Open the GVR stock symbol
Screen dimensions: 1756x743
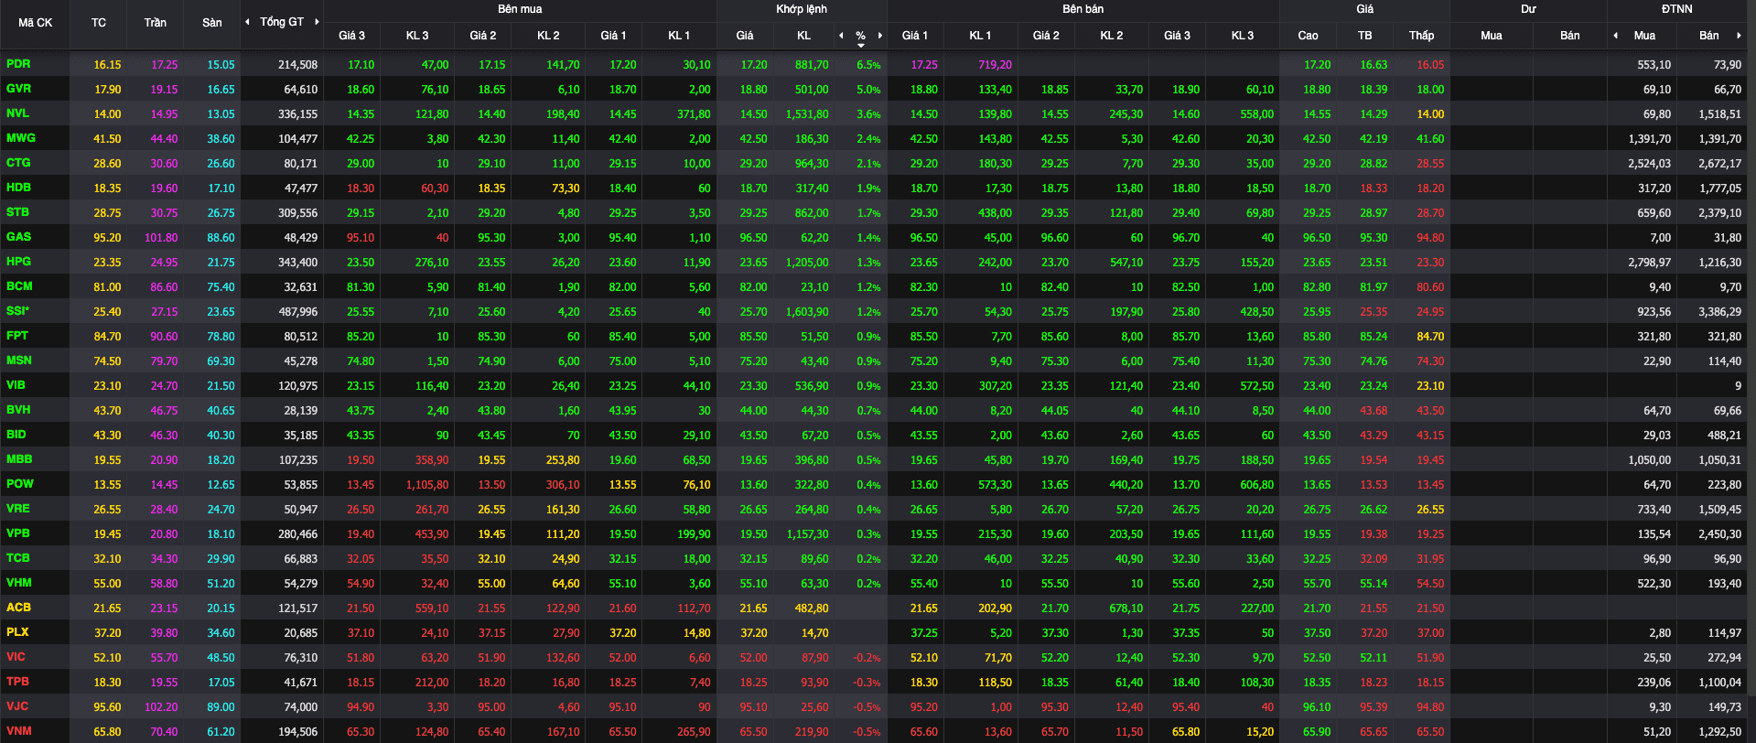[18, 89]
